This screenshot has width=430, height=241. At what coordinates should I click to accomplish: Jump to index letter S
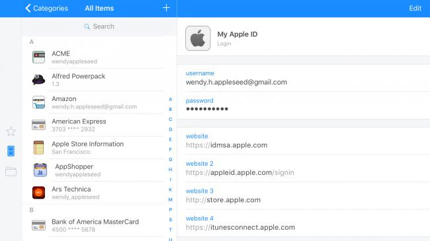[x=170, y=220]
